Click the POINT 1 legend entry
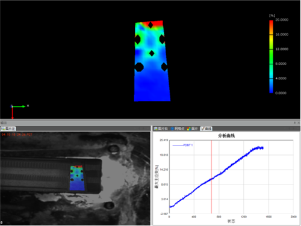 182,145
